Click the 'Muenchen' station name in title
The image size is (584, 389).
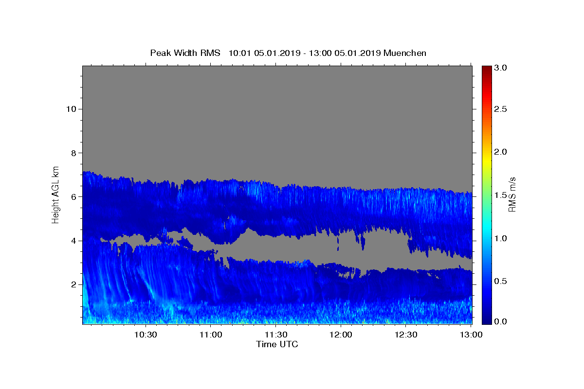pos(405,53)
